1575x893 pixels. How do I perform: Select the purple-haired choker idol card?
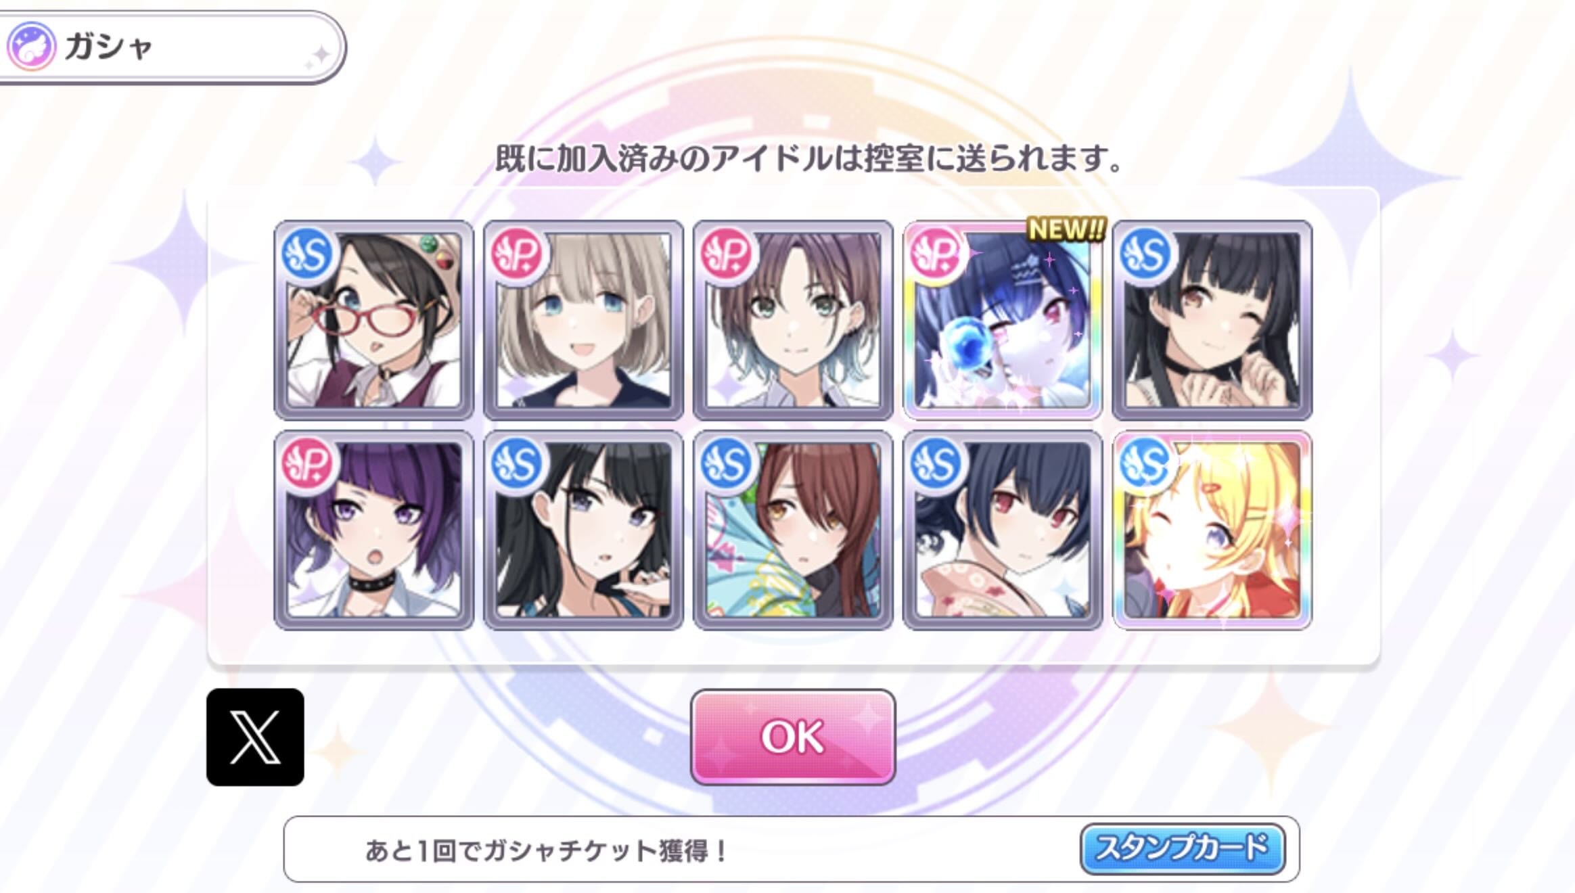pyautogui.click(x=373, y=530)
